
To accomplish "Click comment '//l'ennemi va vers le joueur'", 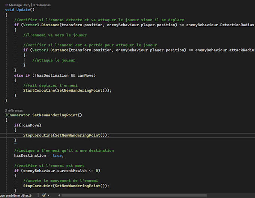I will tap(55, 35).
